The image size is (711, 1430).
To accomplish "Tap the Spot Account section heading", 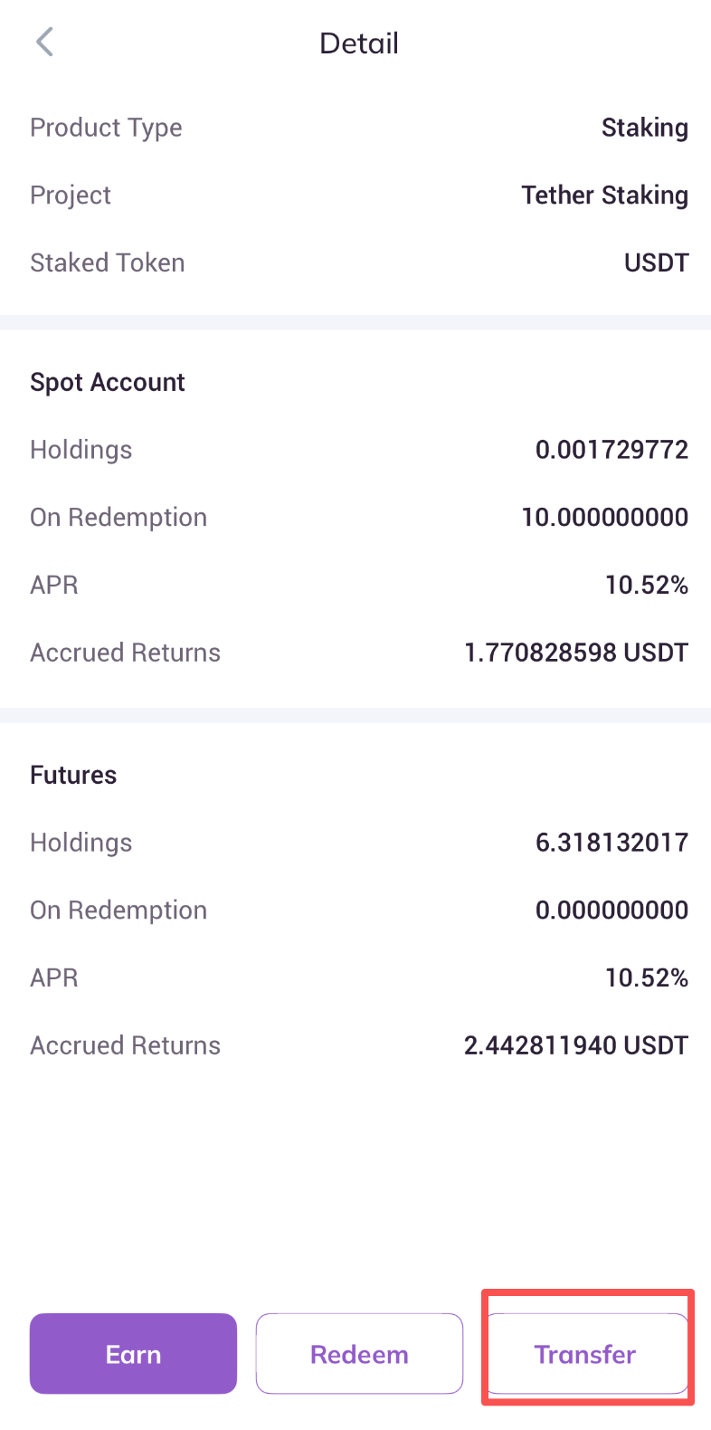I will click(x=108, y=382).
